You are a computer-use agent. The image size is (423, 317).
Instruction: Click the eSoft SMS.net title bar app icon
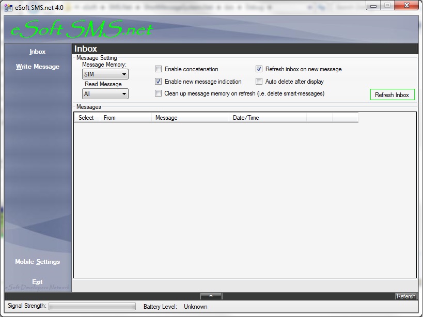click(x=8, y=8)
